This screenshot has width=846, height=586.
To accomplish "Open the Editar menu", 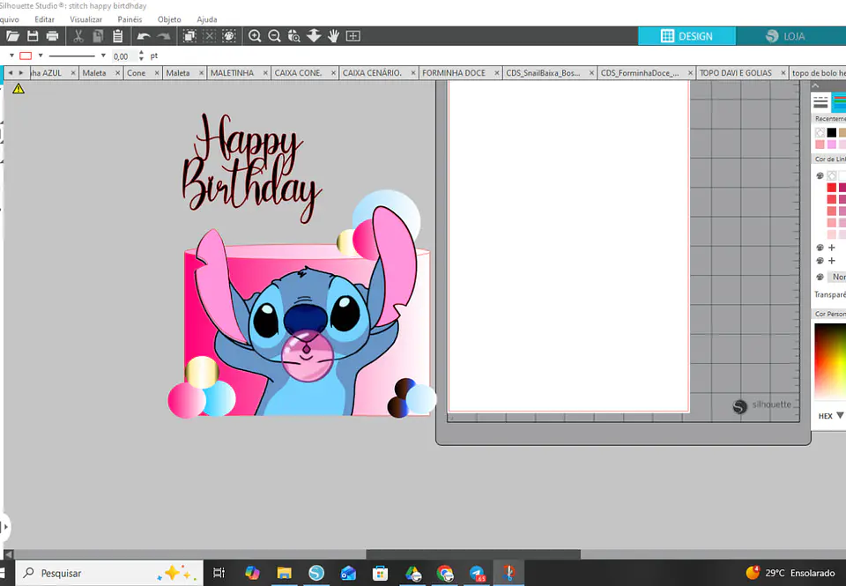I will coord(44,19).
